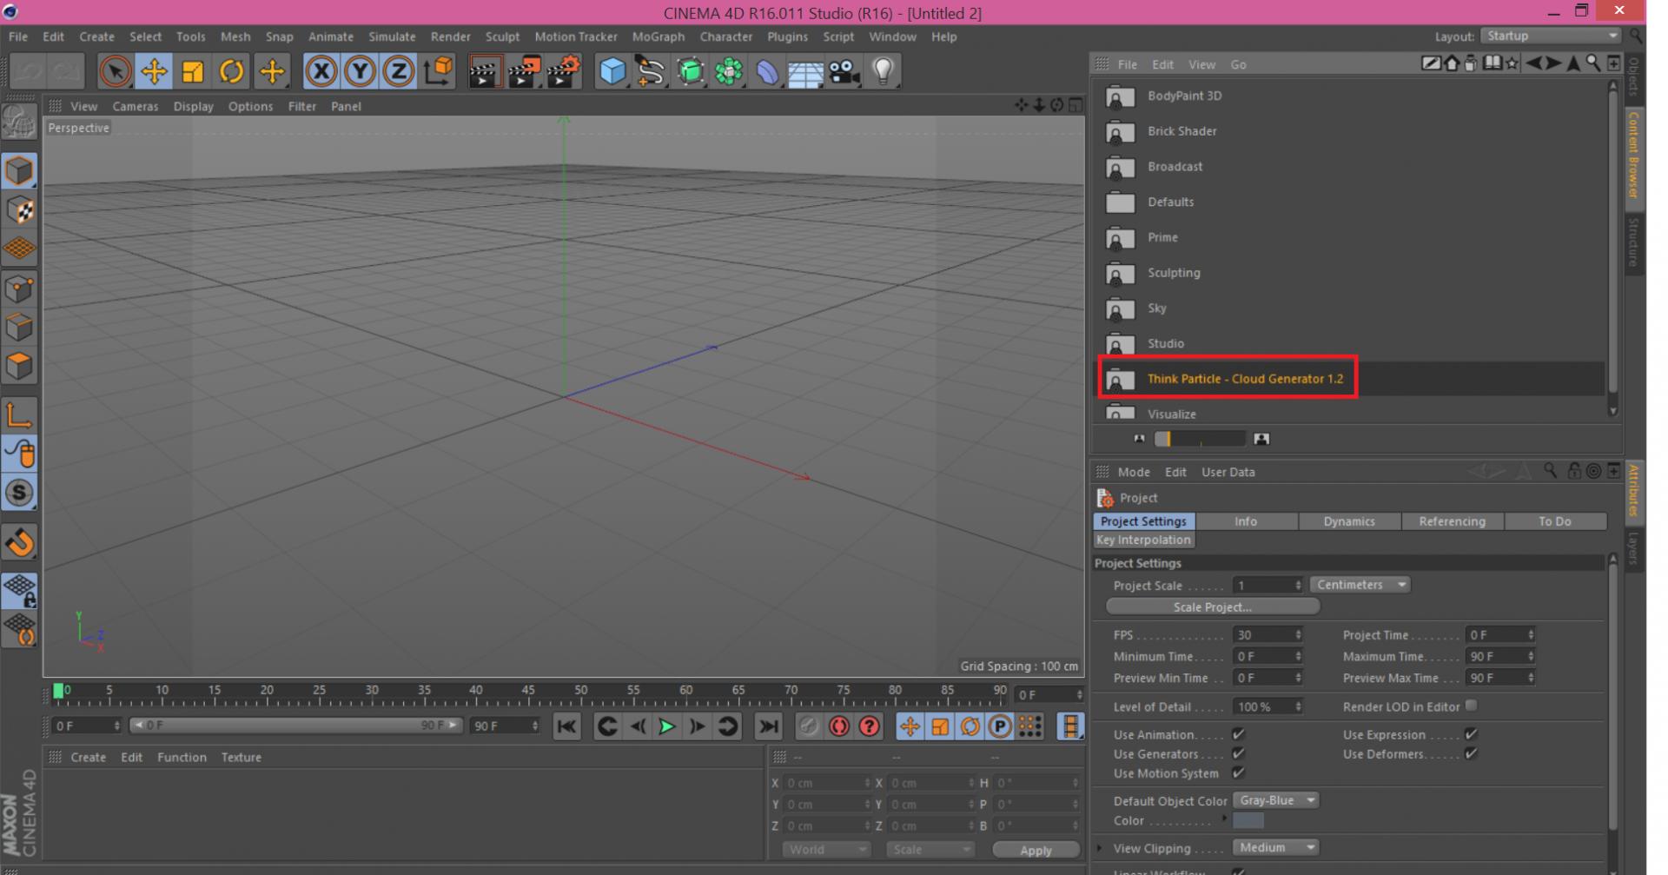
Task: Expand the View Clipping arrow
Action: (1101, 848)
